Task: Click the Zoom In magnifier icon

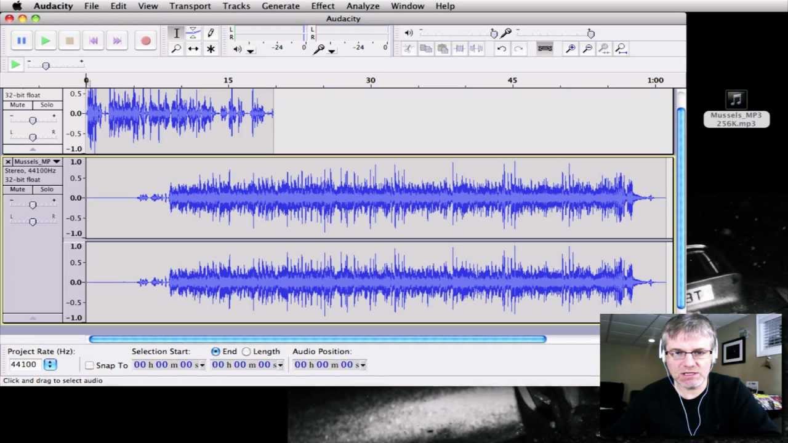Action: (571, 49)
